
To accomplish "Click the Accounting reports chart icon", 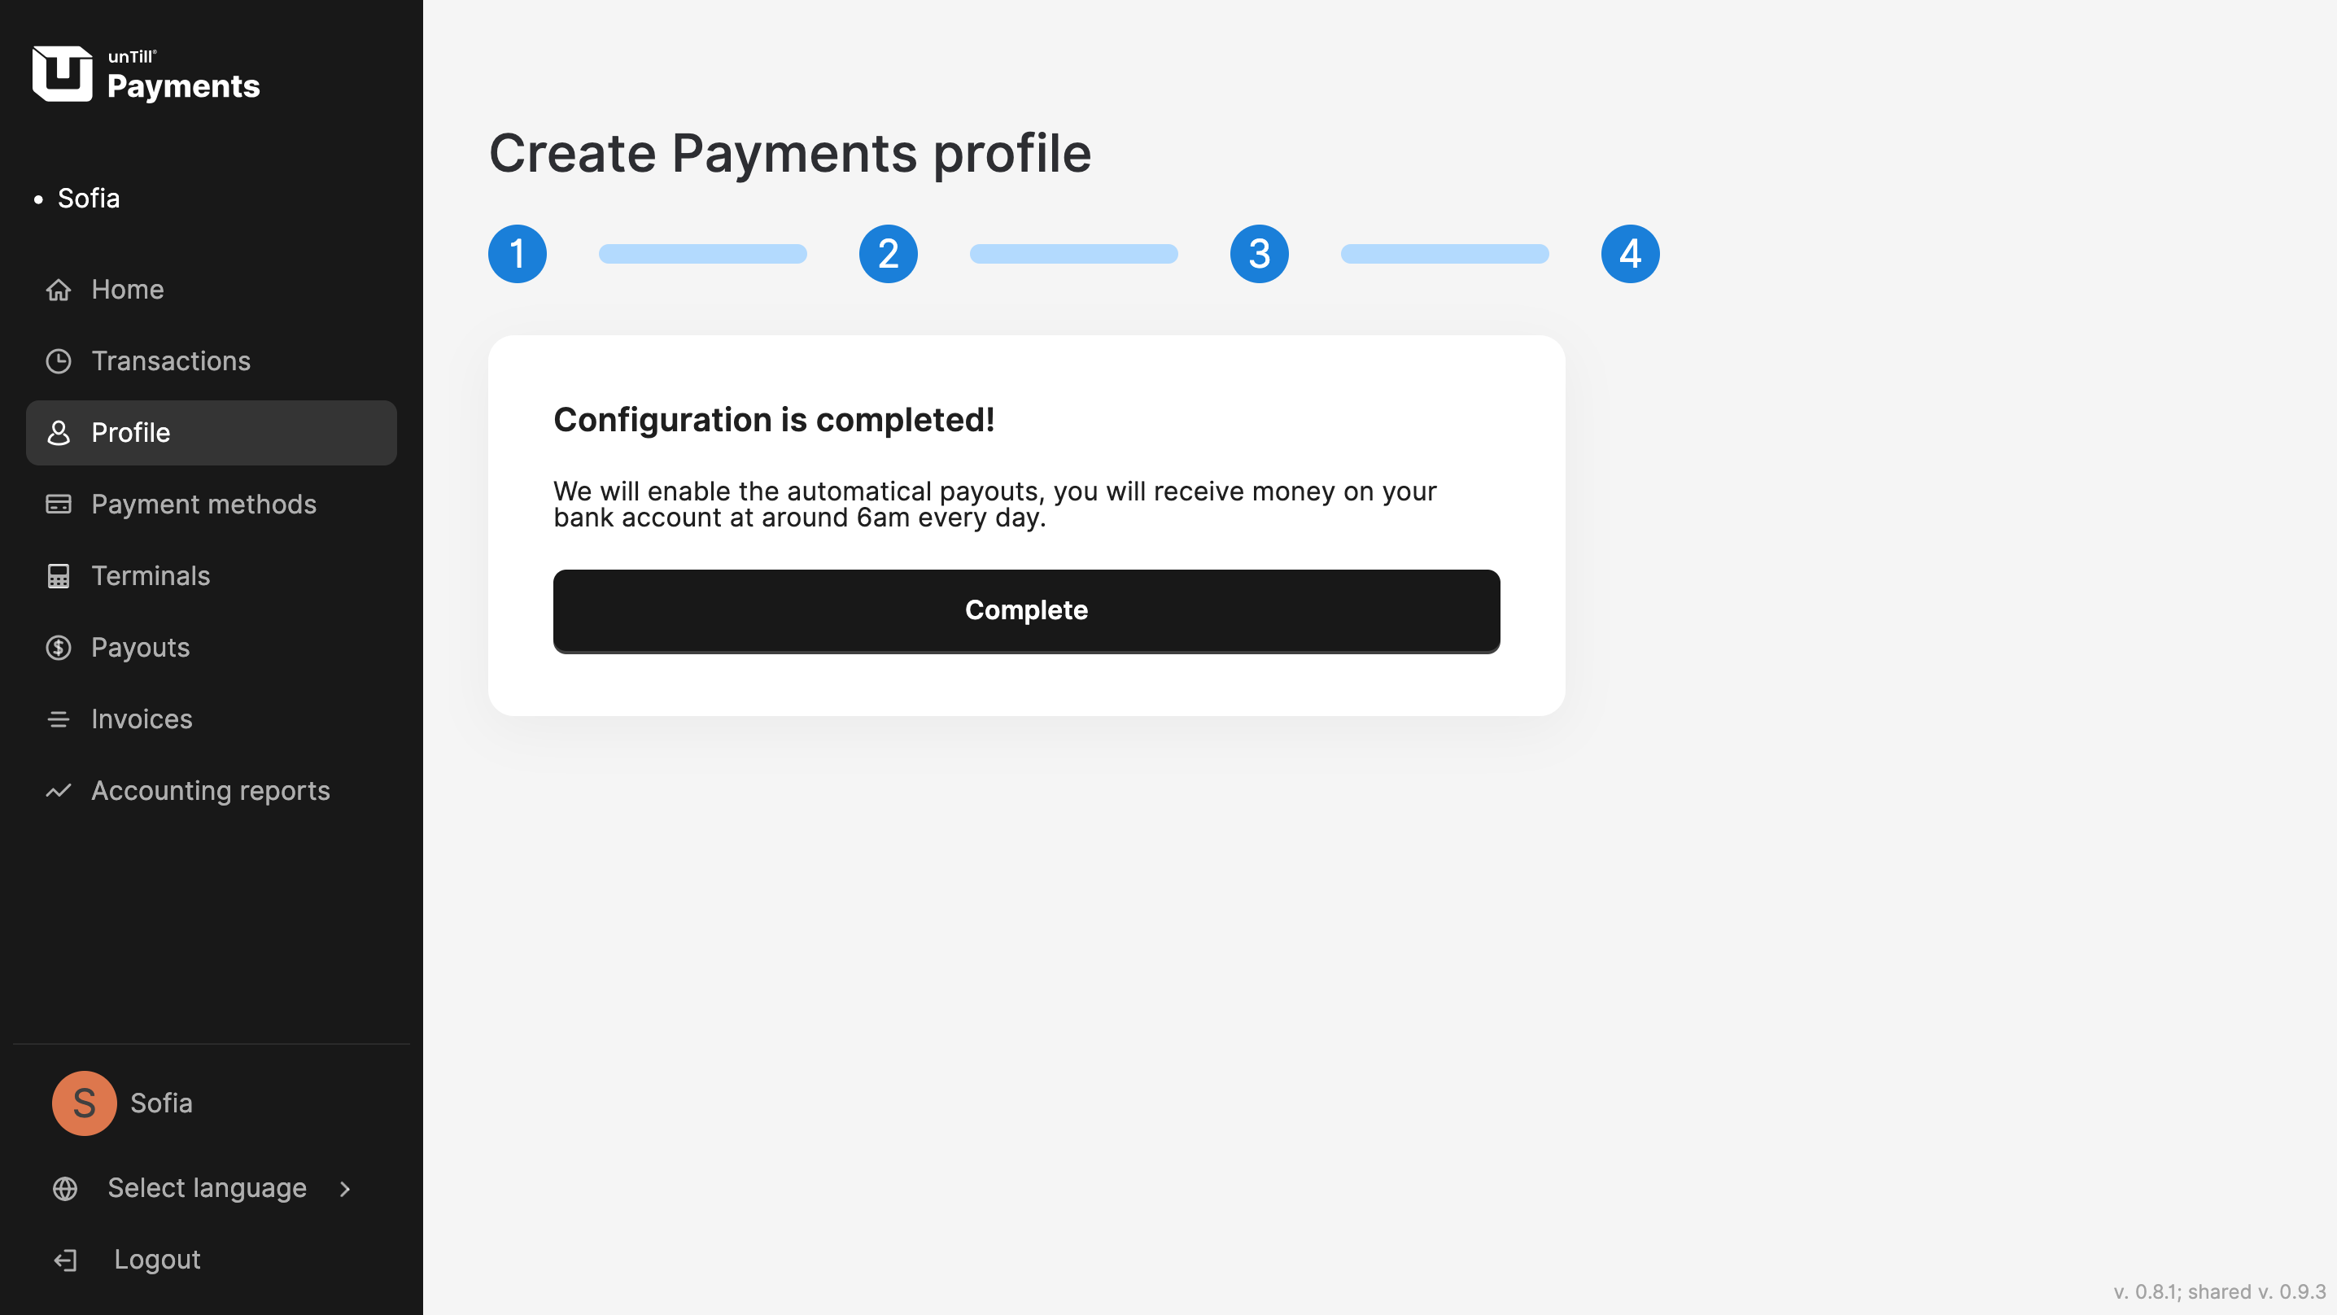I will tap(59, 791).
